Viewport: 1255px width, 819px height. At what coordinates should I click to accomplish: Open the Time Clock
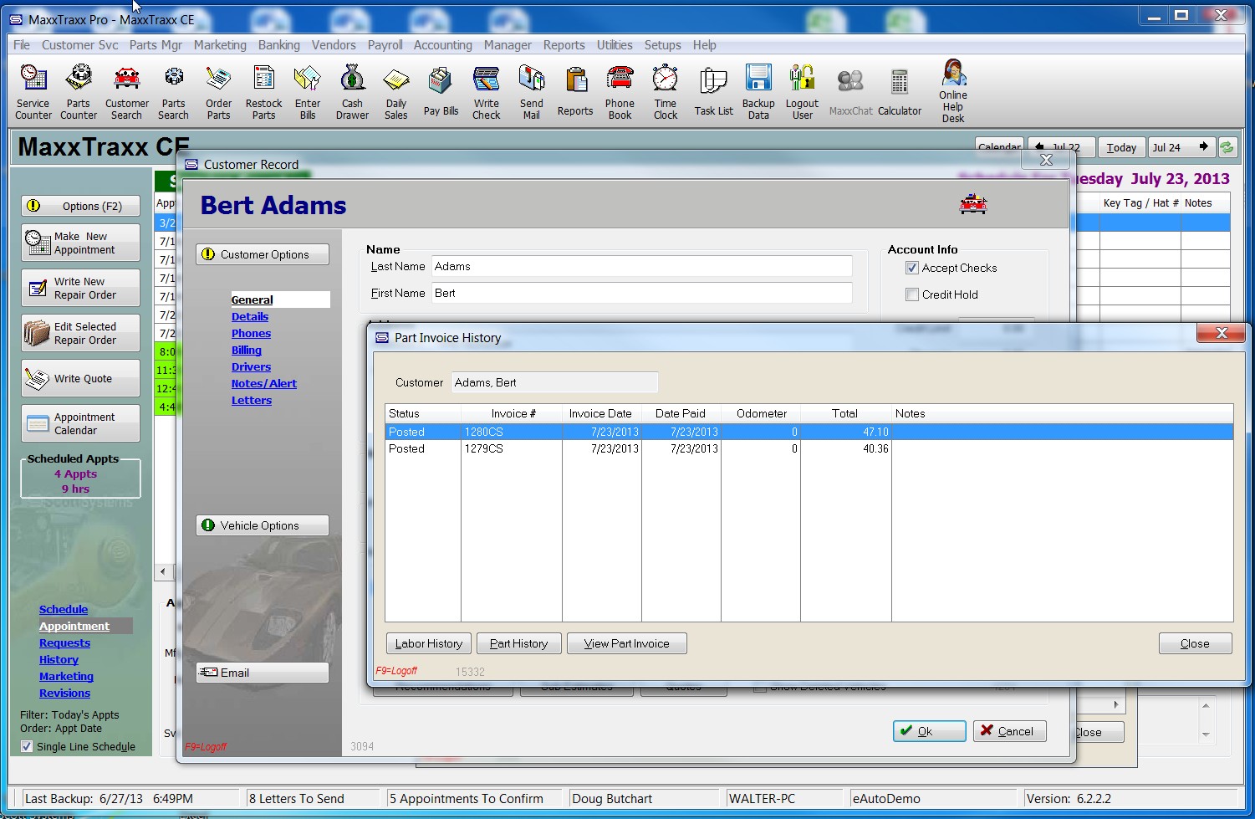(x=666, y=92)
